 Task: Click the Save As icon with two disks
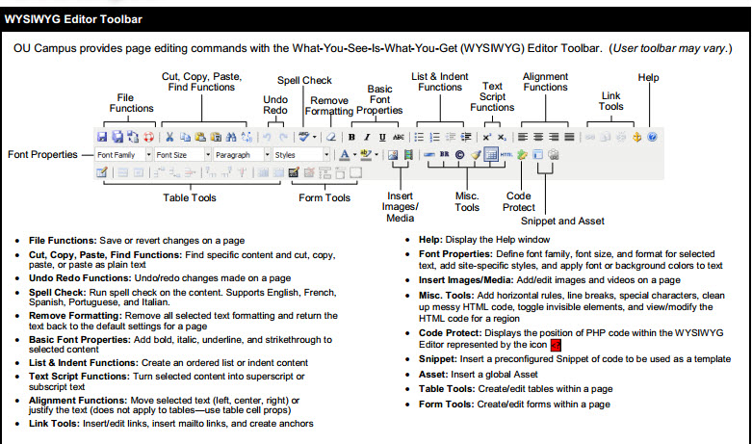(117, 137)
